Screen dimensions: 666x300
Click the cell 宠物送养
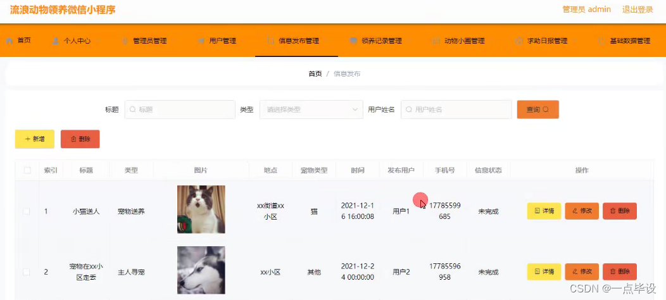(131, 211)
